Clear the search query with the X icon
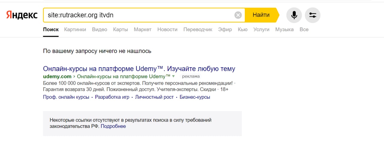Viewport: 384px width, 166px height. click(x=238, y=15)
